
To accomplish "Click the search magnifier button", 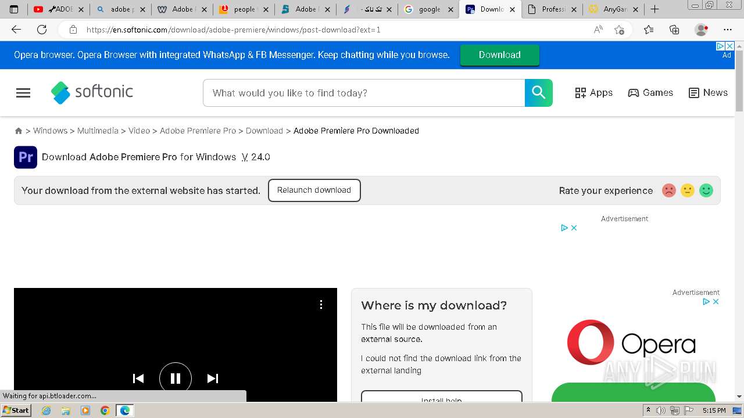I will [539, 93].
